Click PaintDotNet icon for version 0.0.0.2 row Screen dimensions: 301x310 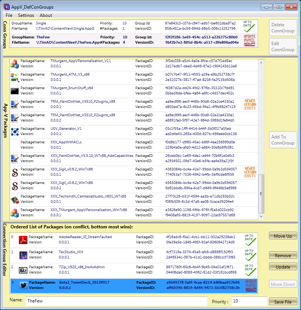15,118
